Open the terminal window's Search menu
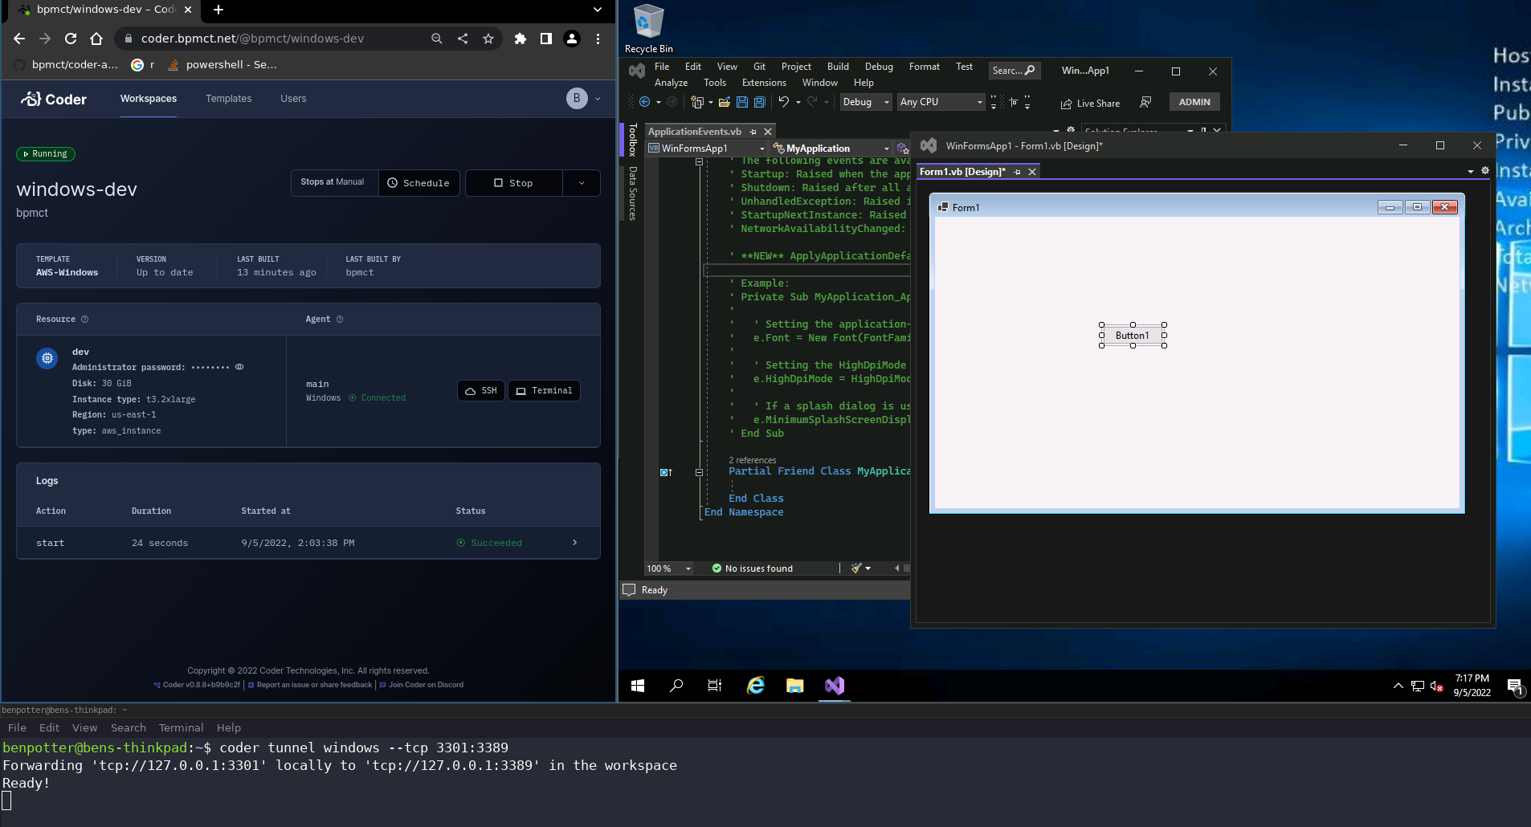 [129, 727]
